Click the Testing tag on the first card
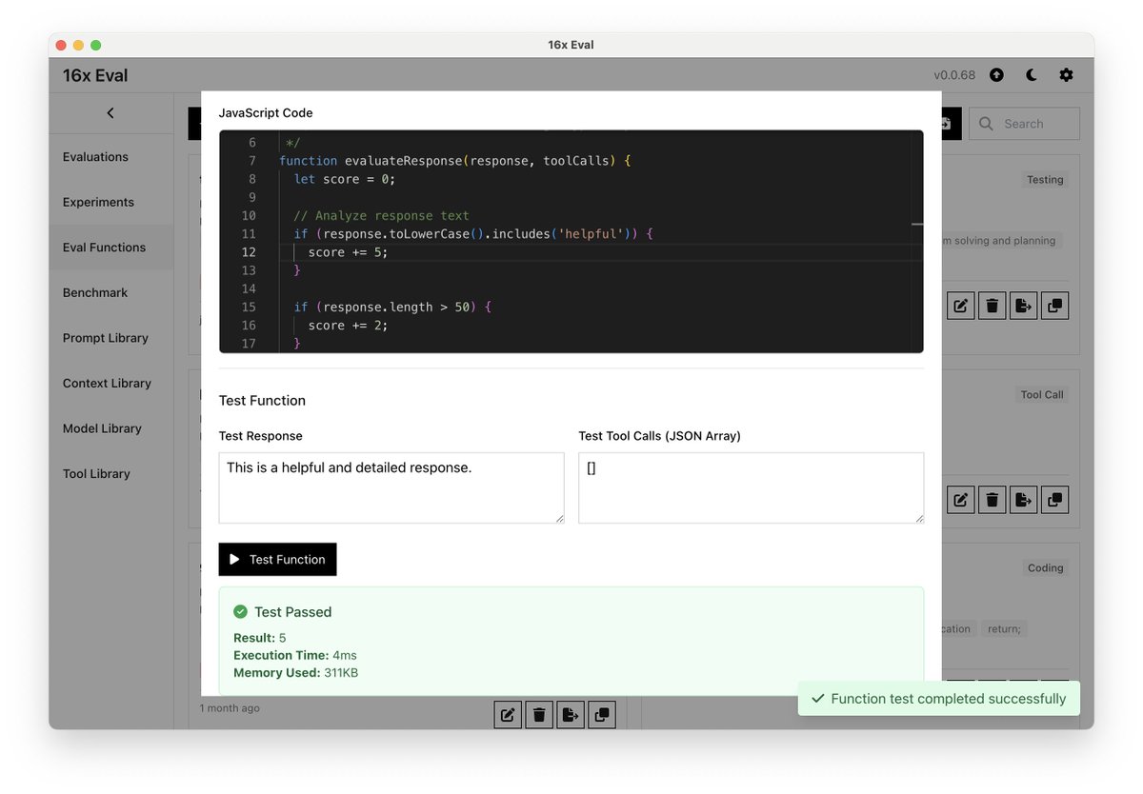1143x794 pixels. click(1045, 180)
